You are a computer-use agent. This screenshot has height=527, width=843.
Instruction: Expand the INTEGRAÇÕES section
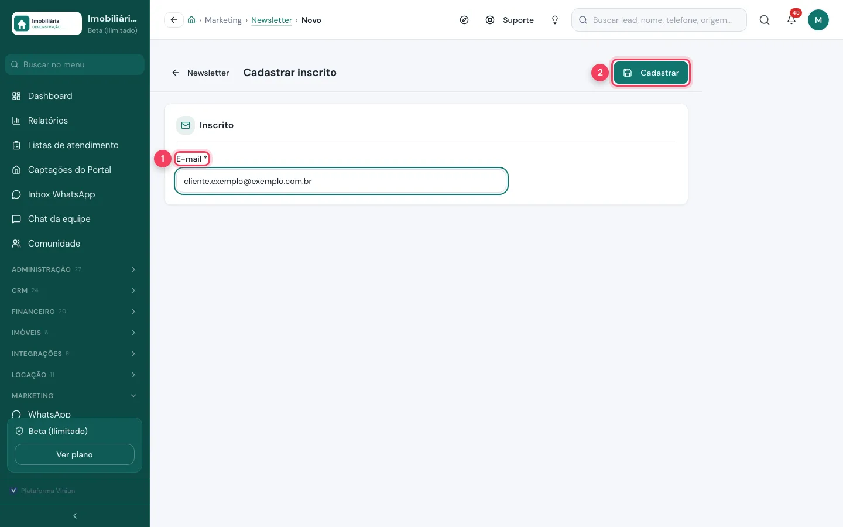[x=74, y=354]
